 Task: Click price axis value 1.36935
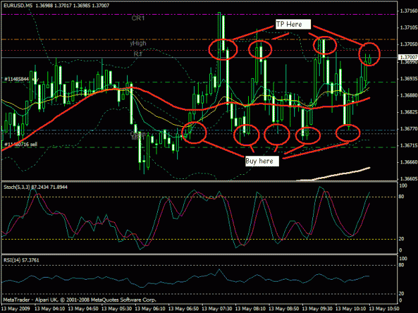point(409,79)
